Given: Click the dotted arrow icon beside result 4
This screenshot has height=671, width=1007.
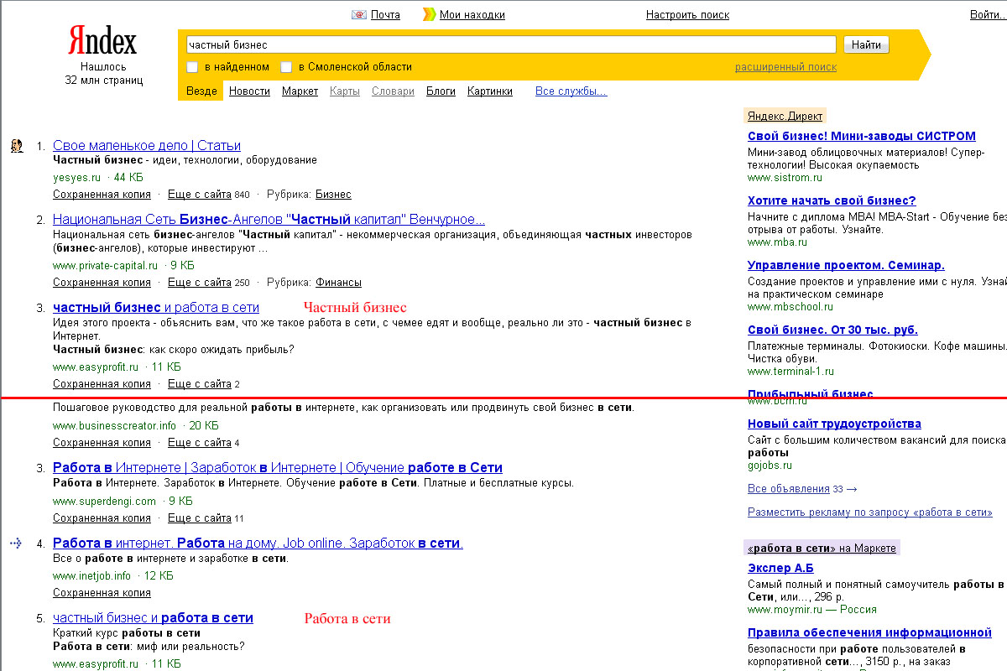Looking at the screenshot, I should (16, 544).
